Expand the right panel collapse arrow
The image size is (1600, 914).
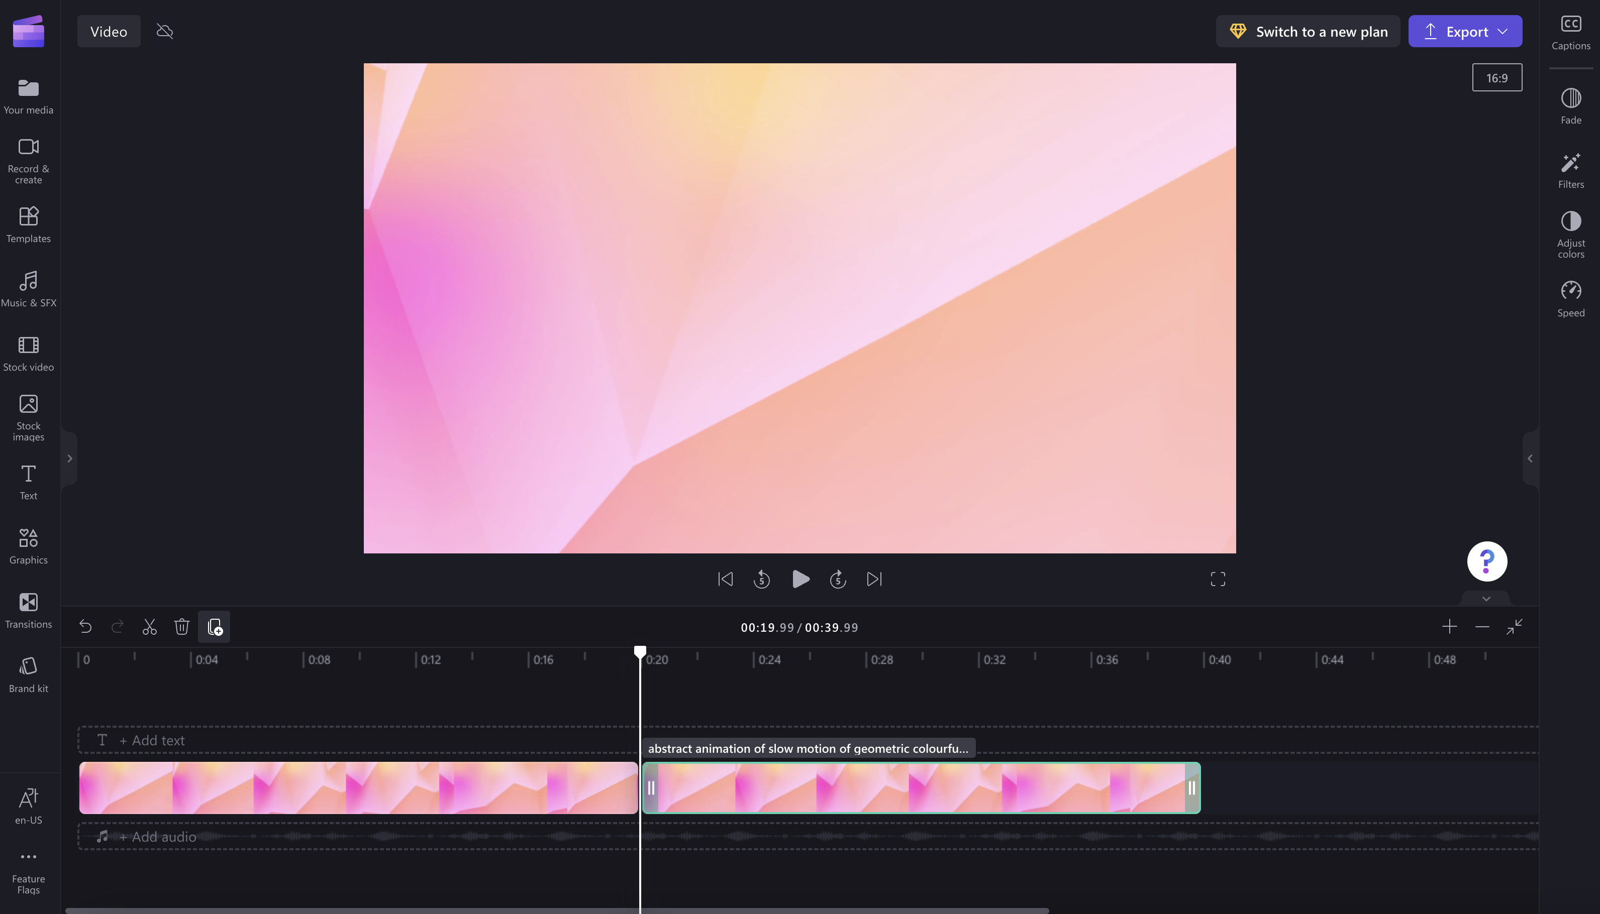click(1529, 458)
